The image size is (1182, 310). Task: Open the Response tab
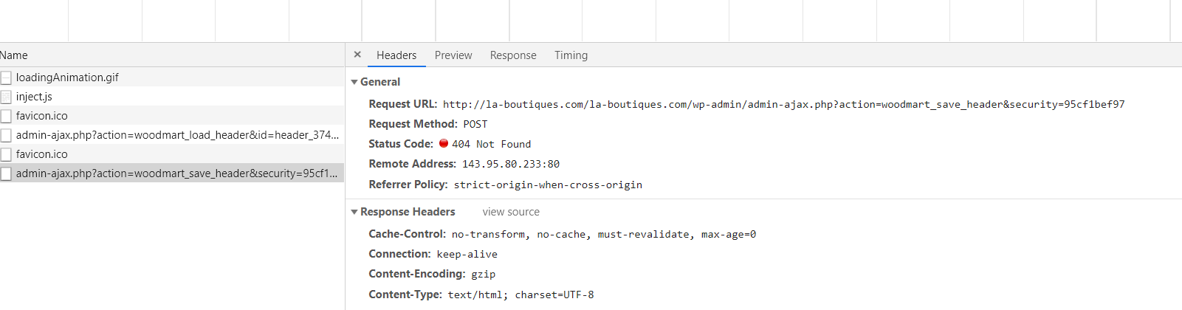[x=513, y=55]
